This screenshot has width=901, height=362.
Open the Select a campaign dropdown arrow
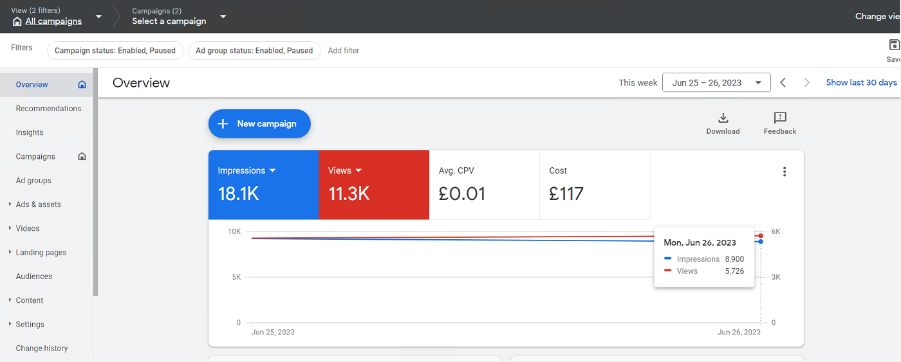pos(223,16)
